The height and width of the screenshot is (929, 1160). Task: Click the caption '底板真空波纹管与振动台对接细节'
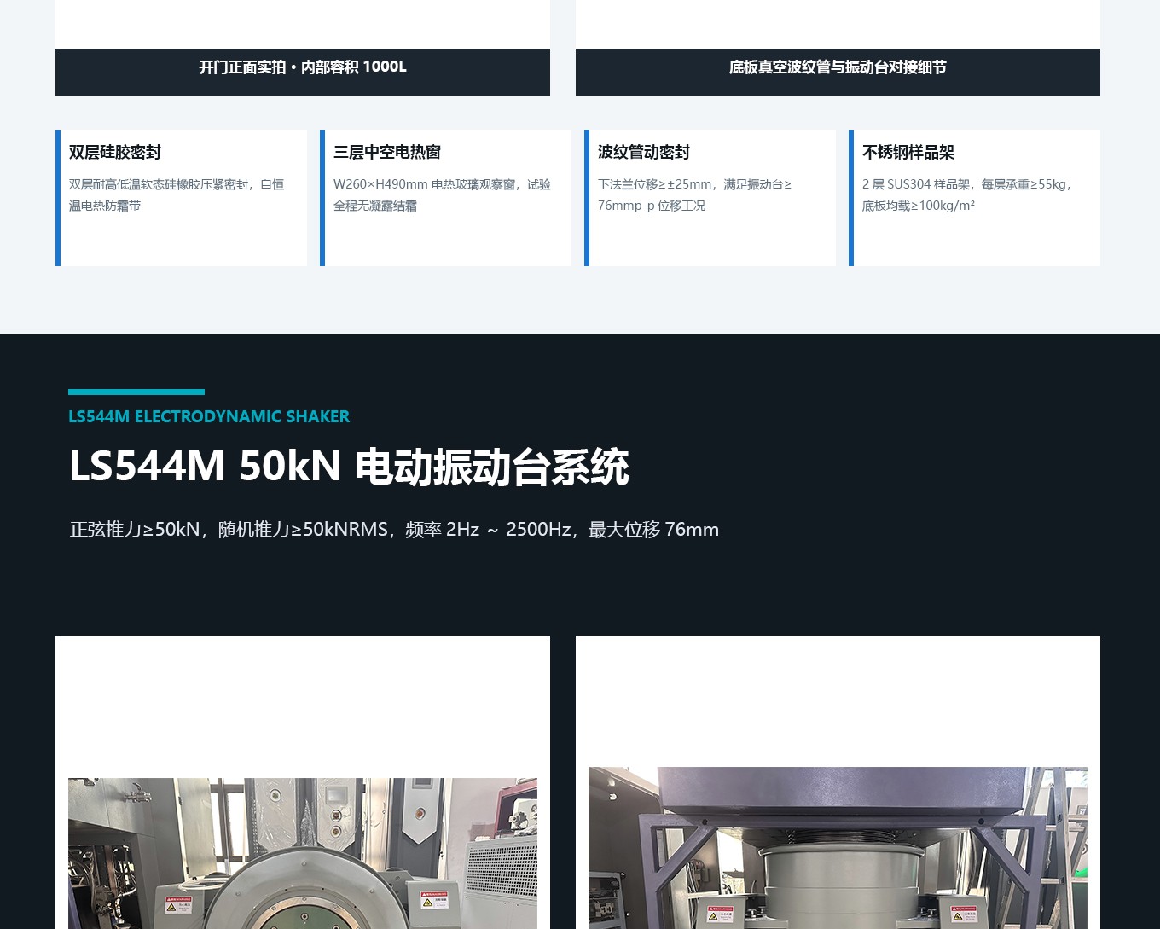click(838, 67)
